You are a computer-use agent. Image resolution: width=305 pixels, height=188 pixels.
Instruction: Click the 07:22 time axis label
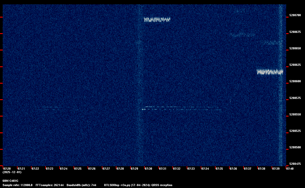click(35, 169)
